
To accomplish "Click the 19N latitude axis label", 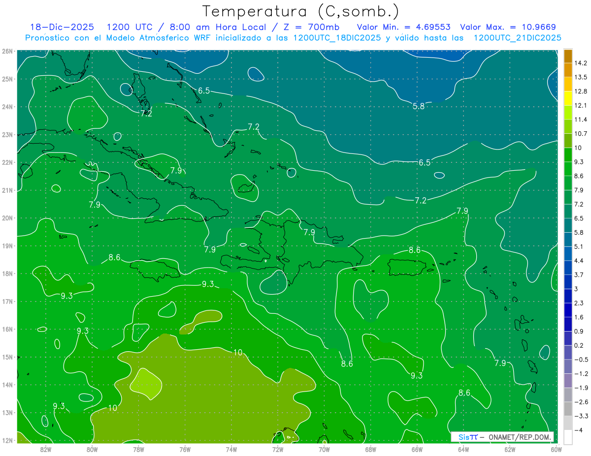I will pyautogui.click(x=7, y=246).
